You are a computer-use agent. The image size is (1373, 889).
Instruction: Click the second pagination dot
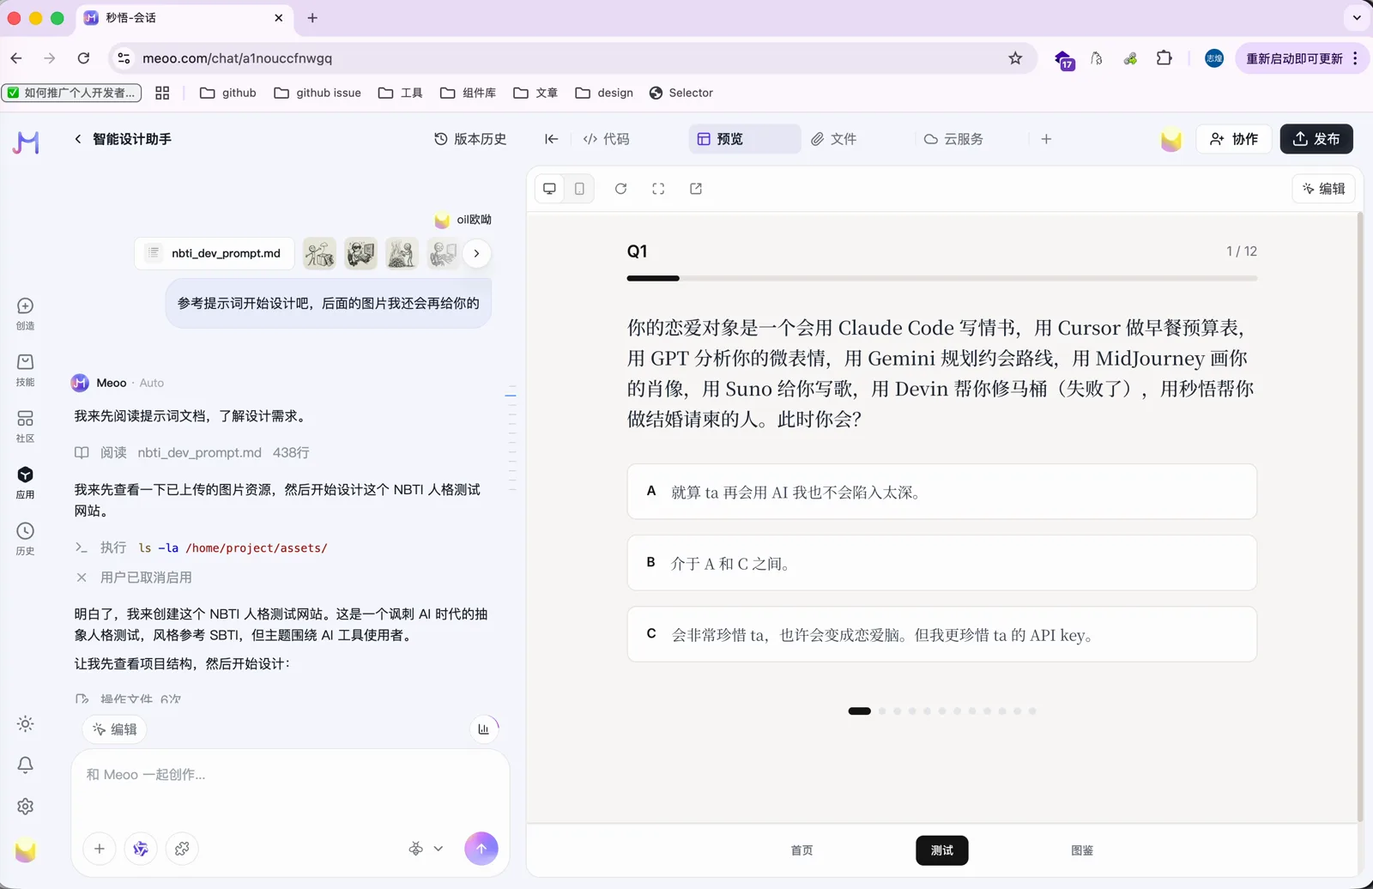(882, 711)
